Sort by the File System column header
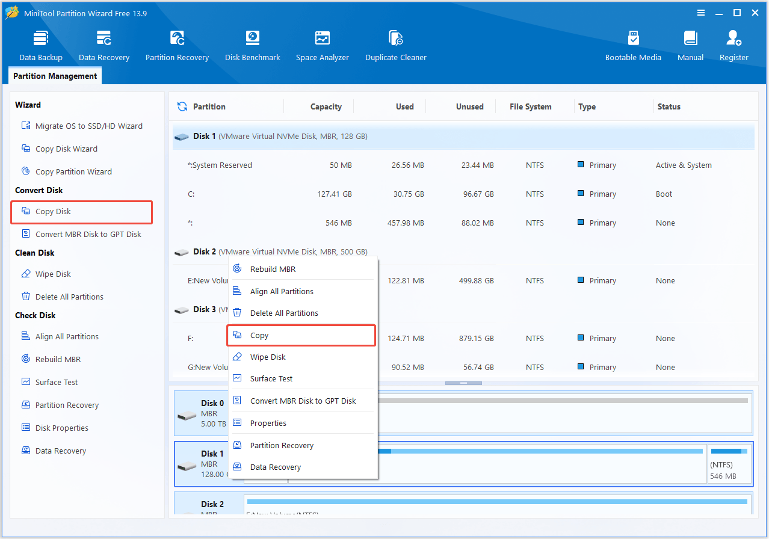Image resolution: width=769 pixels, height=539 pixels. (531, 106)
